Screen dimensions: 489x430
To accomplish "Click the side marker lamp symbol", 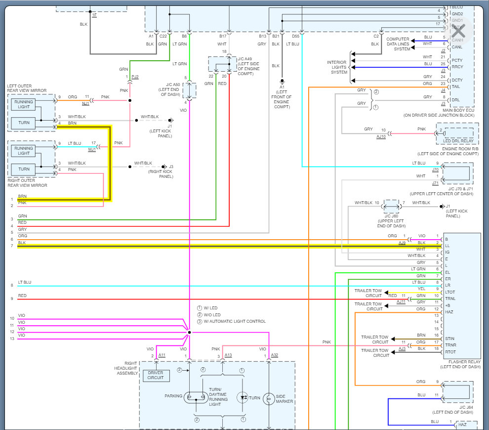I will tap(269, 399).
